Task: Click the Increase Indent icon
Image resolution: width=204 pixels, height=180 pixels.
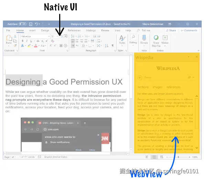Action: (99, 36)
